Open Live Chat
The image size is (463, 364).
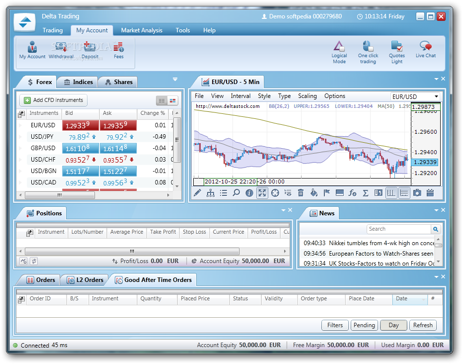426,49
